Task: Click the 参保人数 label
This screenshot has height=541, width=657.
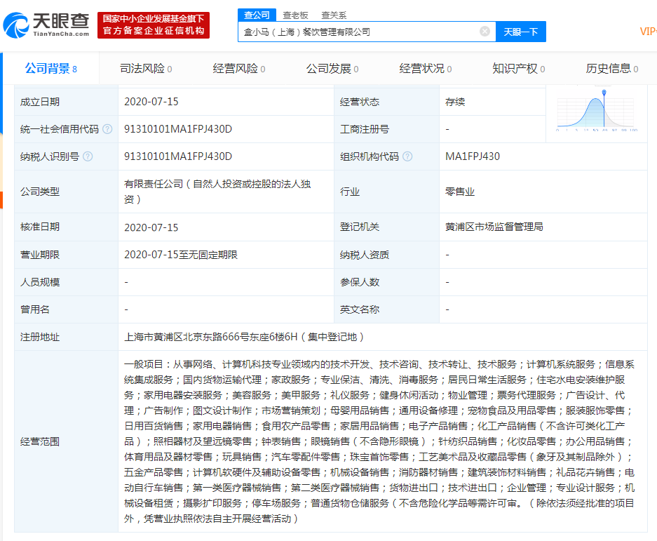Action: 360,282
